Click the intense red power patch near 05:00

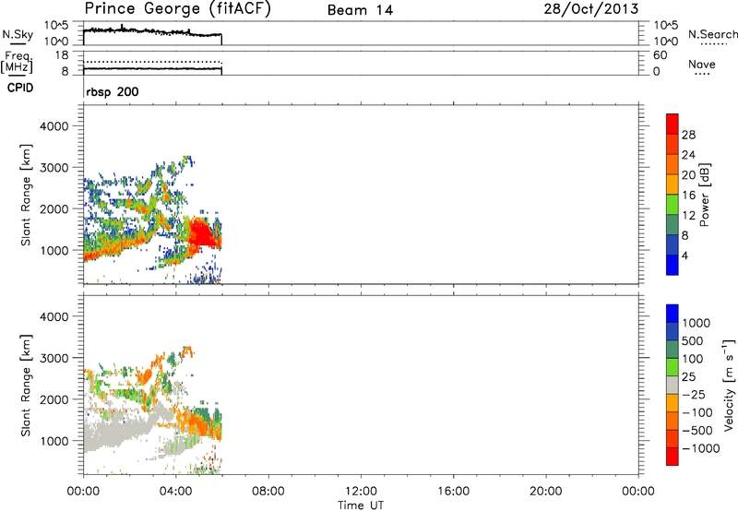(x=201, y=232)
